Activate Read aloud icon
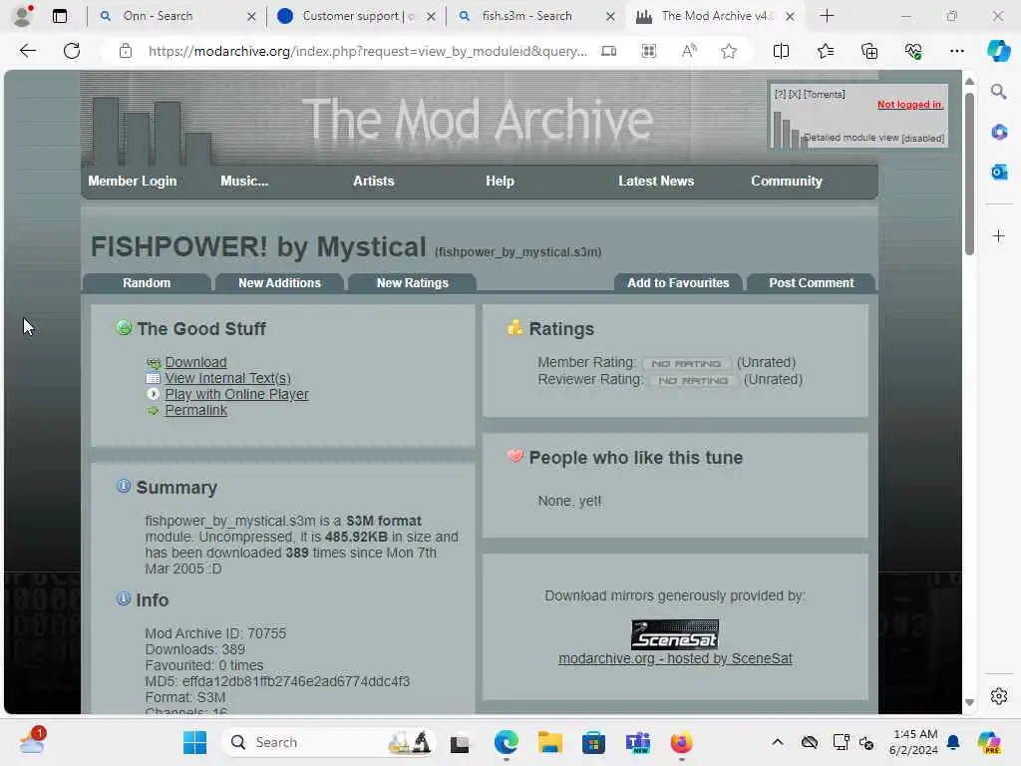1021x766 pixels. pos(689,51)
